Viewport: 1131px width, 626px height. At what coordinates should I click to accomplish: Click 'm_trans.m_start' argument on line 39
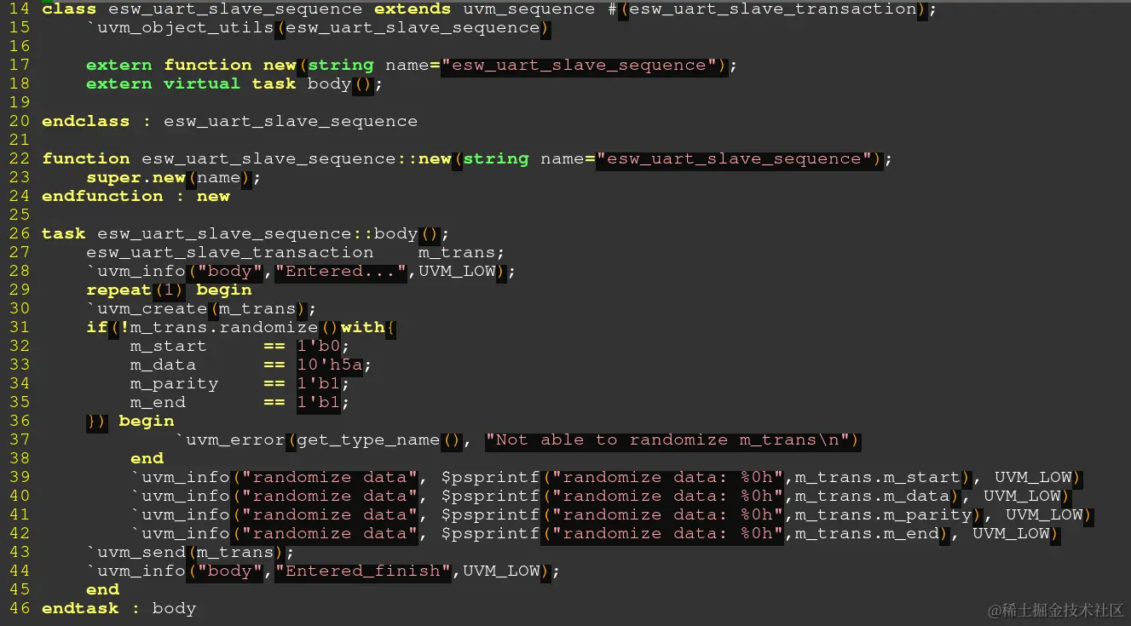878,477
